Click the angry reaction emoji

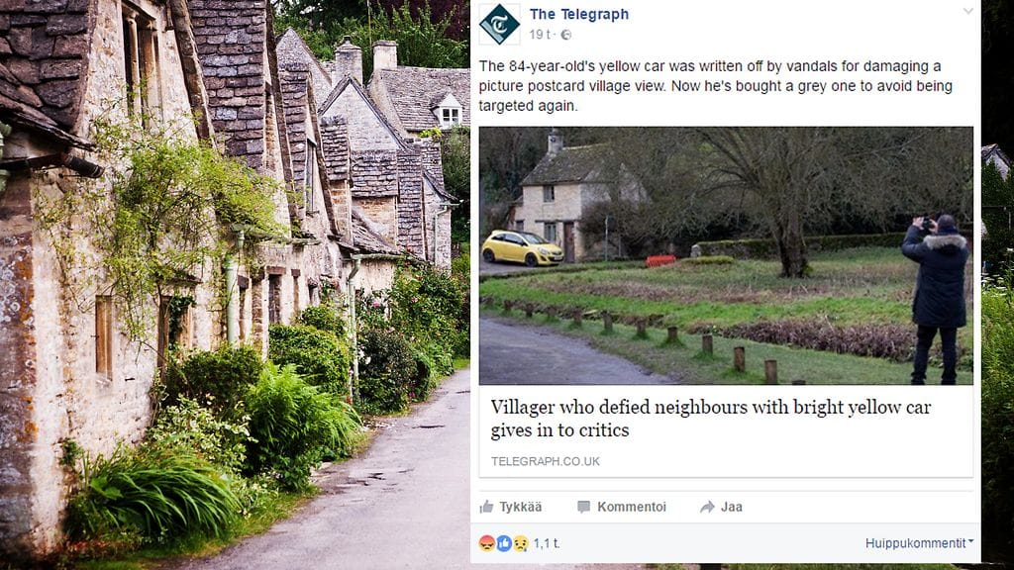click(x=487, y=543)
